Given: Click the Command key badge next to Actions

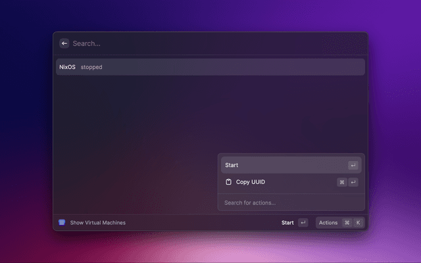Looking at the screenshot, I should (x=347, y=223).
